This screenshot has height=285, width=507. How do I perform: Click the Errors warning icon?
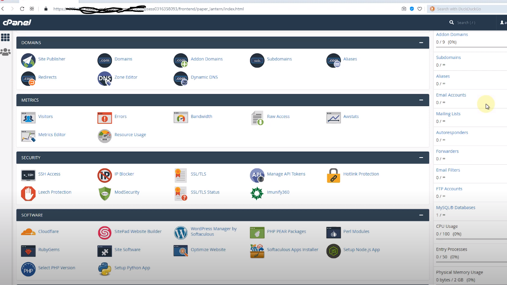pyautogui.click(x=105, y=118)
